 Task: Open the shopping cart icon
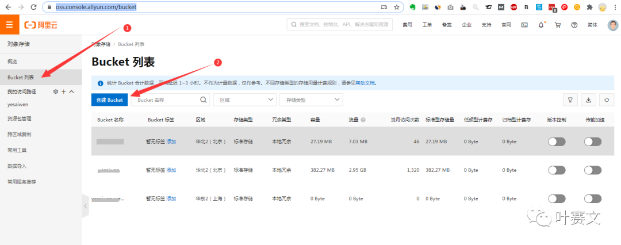(x=558, y=25)
